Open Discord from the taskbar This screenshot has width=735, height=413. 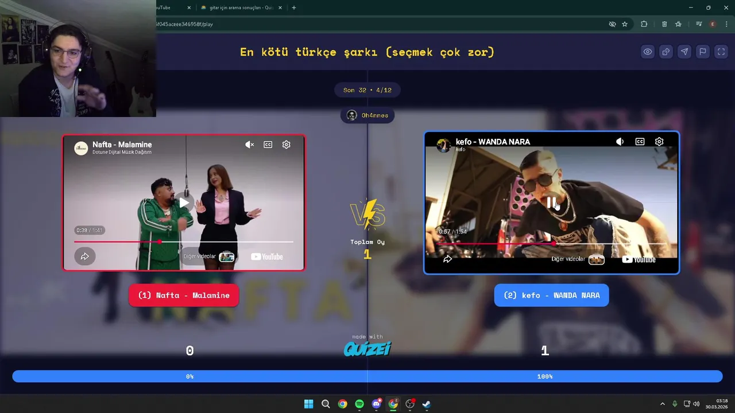(376, 404)
